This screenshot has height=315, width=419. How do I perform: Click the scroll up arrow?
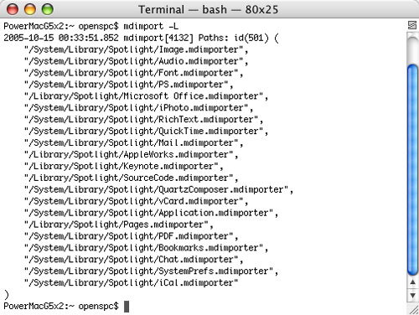(x=412, y=281)
